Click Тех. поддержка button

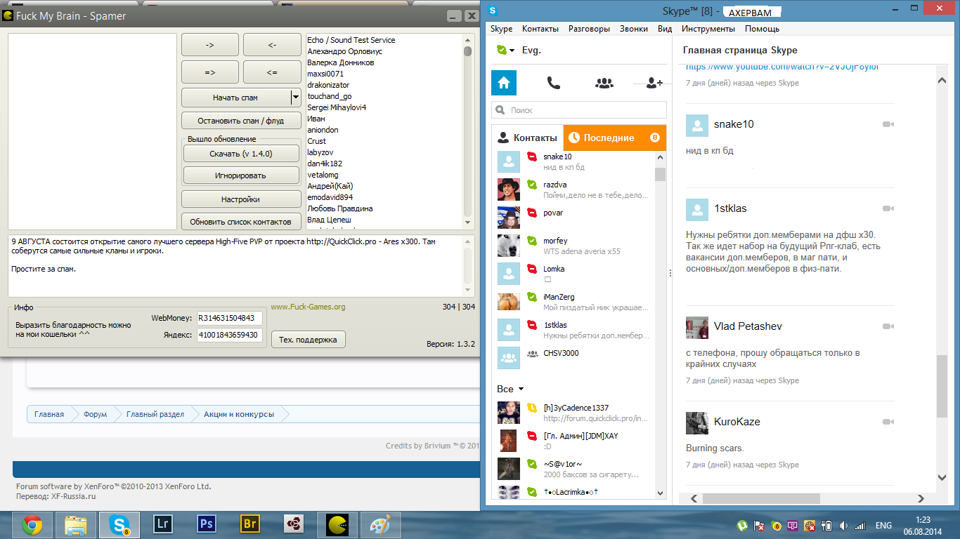tap(308, 340)
